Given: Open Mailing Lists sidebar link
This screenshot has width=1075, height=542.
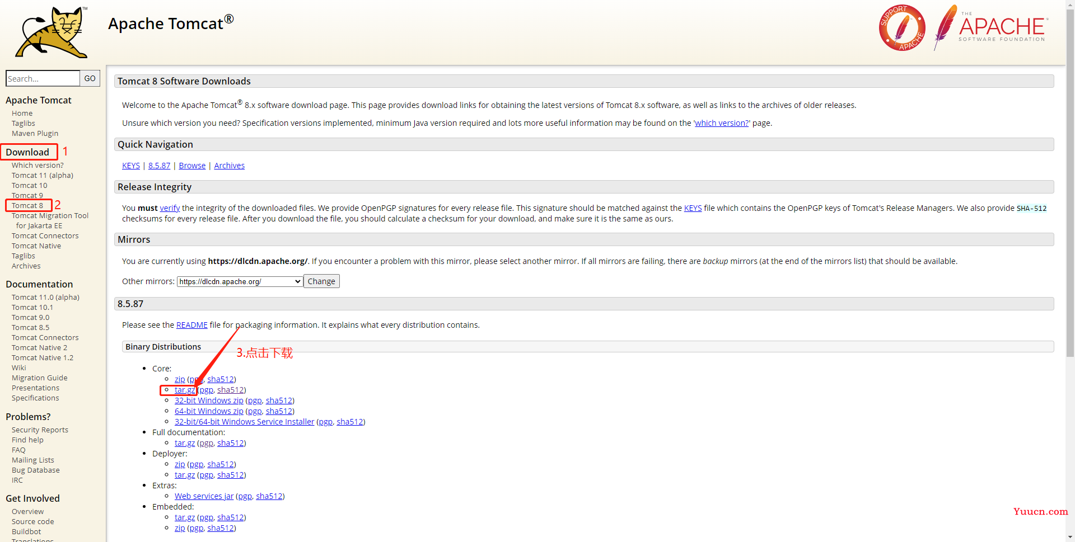Looking at the screenshot, I should click(33, 460).
